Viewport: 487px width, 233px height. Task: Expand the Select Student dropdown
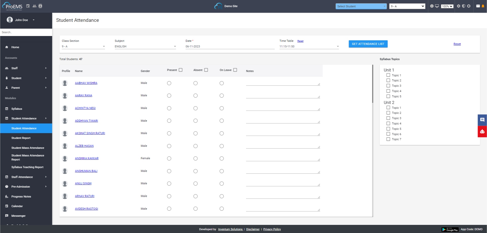361,6
